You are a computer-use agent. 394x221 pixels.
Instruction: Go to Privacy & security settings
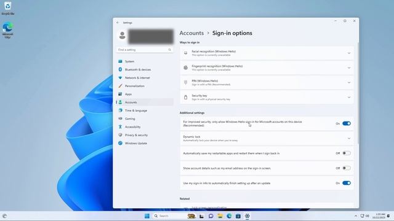(145, 135)
